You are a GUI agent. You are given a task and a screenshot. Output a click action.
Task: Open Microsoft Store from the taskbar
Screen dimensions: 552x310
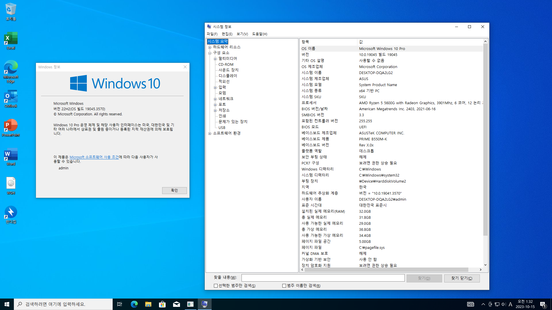(162, 304)
